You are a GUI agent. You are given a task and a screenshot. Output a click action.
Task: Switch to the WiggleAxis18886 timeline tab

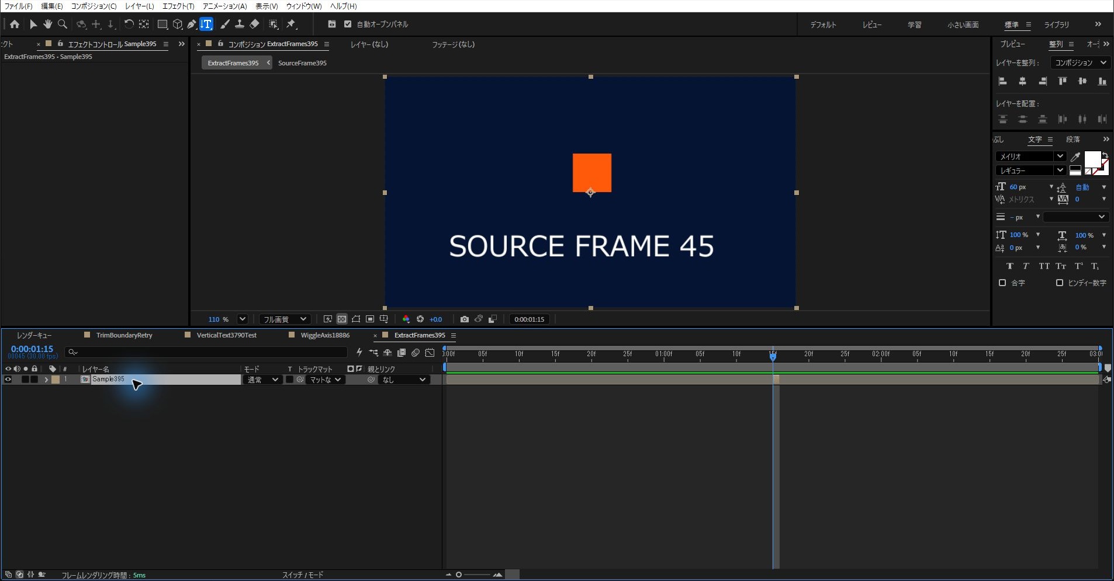pos(325,335)
